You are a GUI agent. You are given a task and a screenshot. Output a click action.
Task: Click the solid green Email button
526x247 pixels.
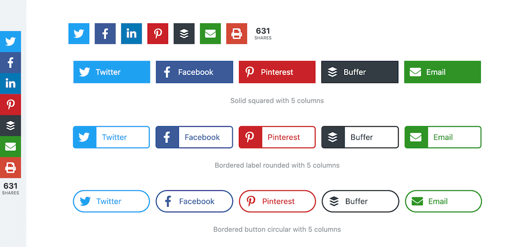442,72
